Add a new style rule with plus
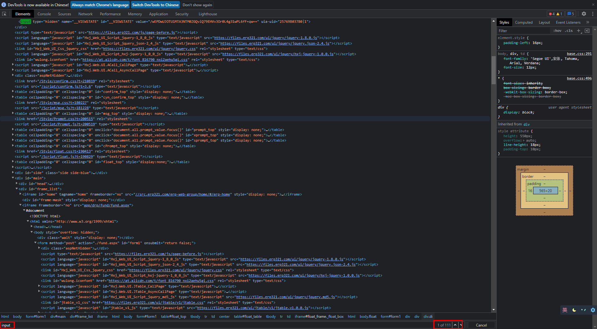Viewport: 597px width, 329px height. [579, 31]
